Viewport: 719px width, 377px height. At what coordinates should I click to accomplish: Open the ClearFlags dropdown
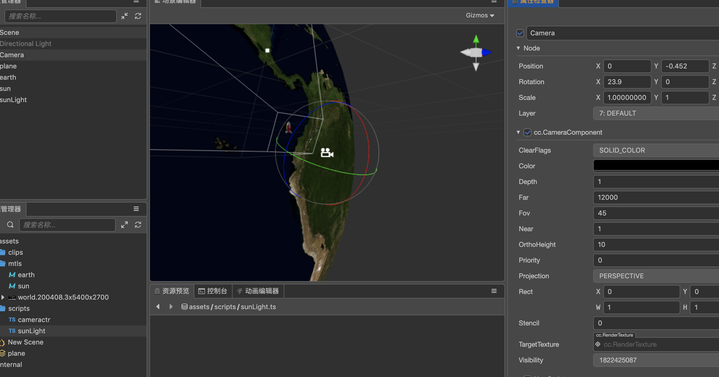(x=656, y=150)
